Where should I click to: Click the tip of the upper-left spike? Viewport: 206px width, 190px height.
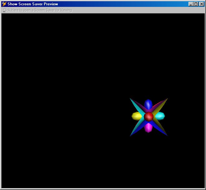click(x=130, y=99)
